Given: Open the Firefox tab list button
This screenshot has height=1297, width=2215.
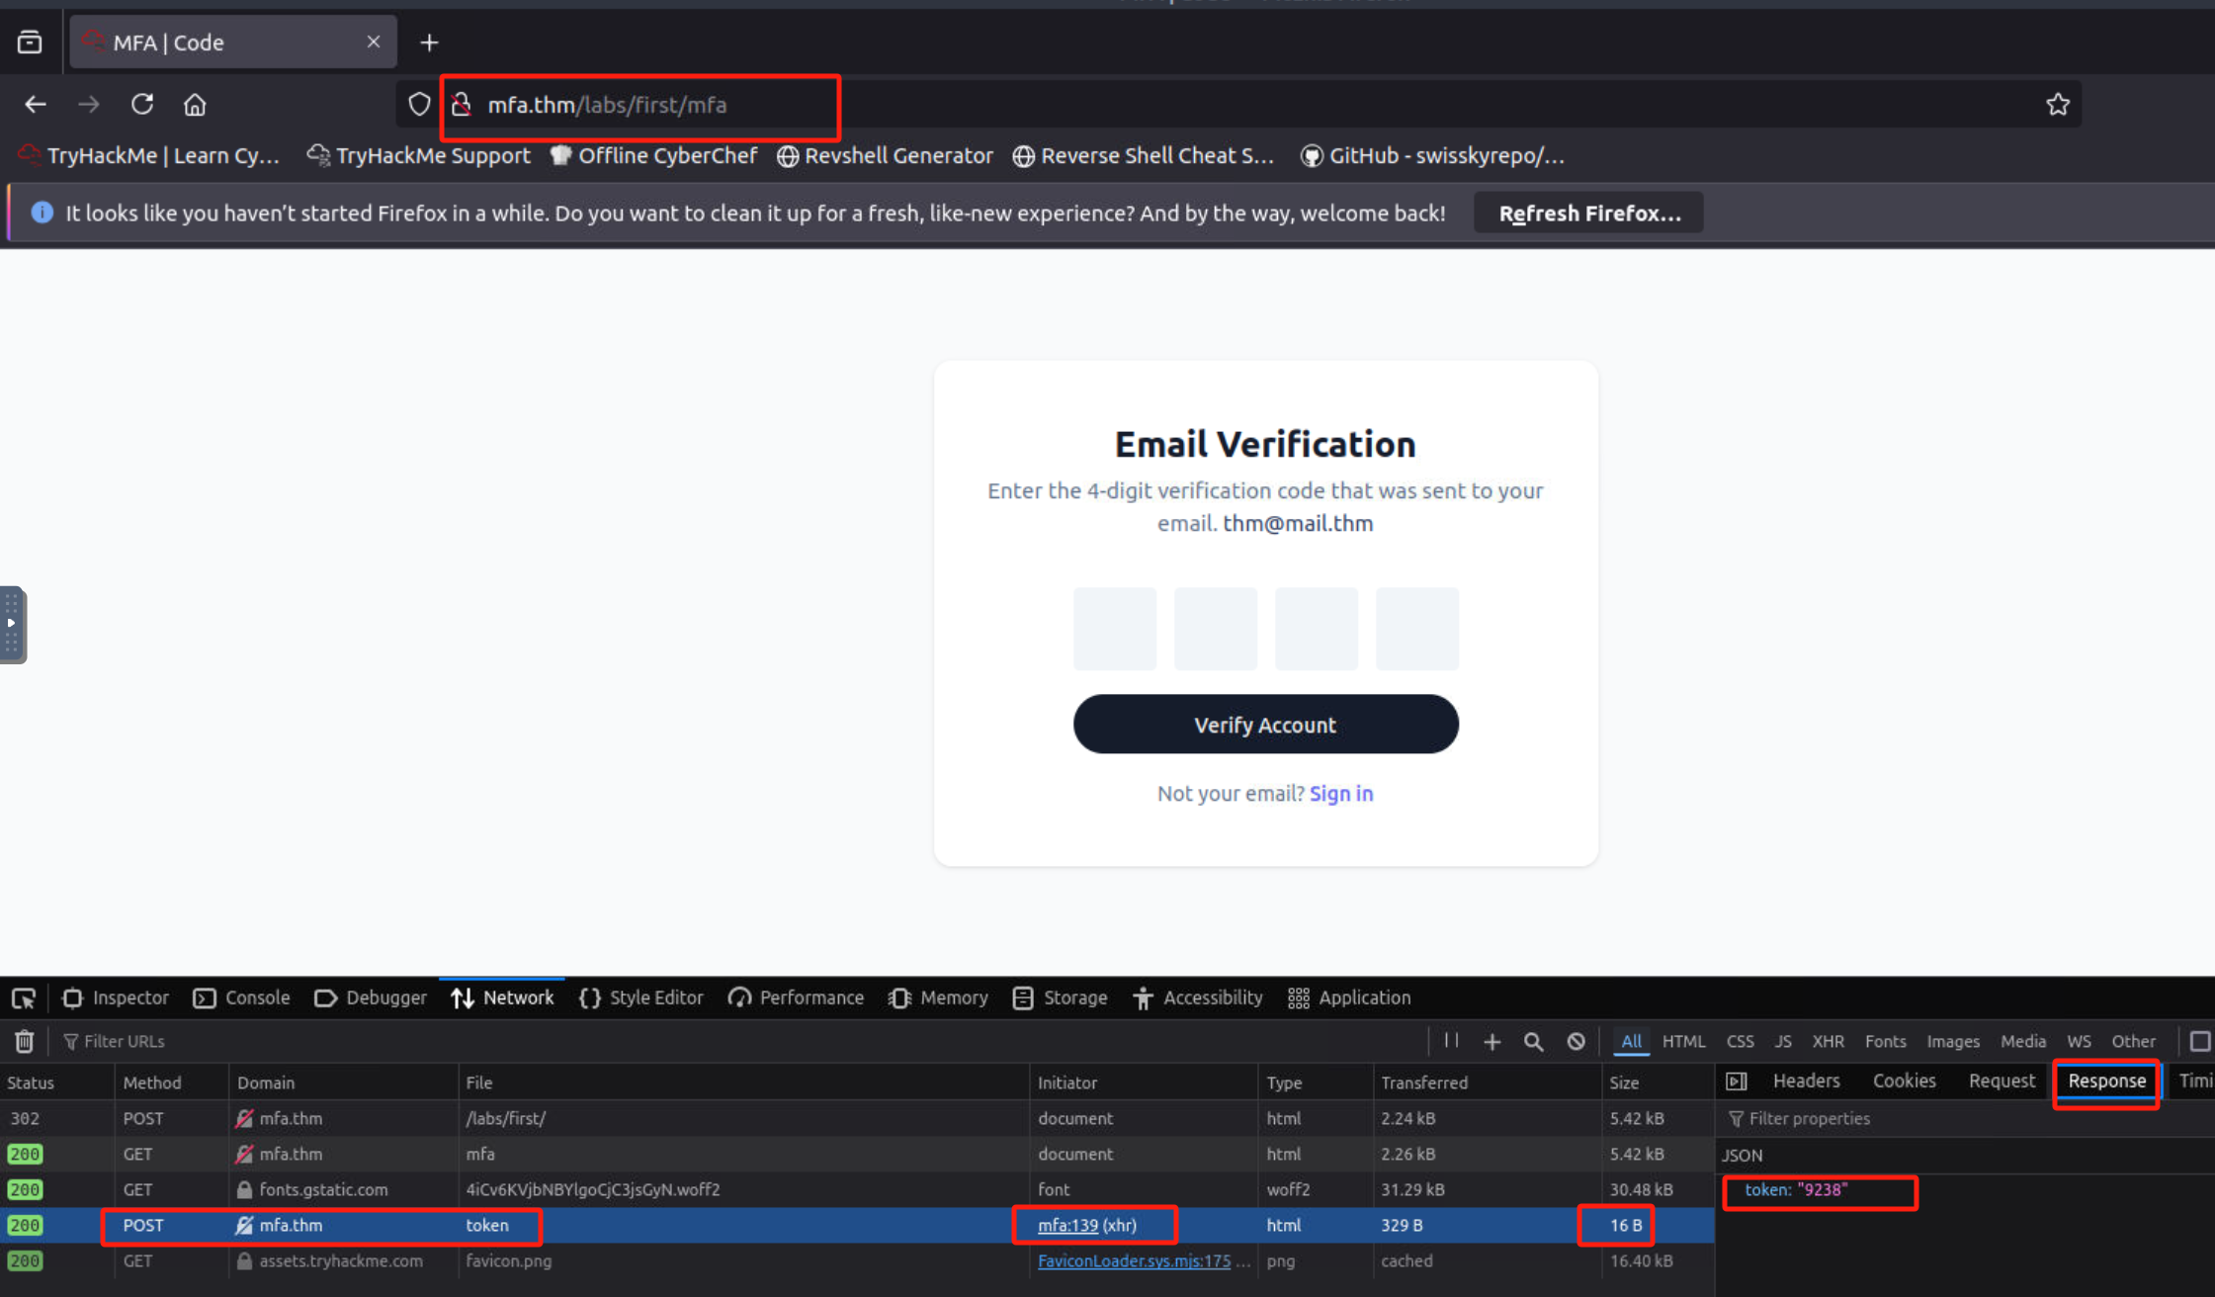Looking at the screenshot, I should point(30,42).
